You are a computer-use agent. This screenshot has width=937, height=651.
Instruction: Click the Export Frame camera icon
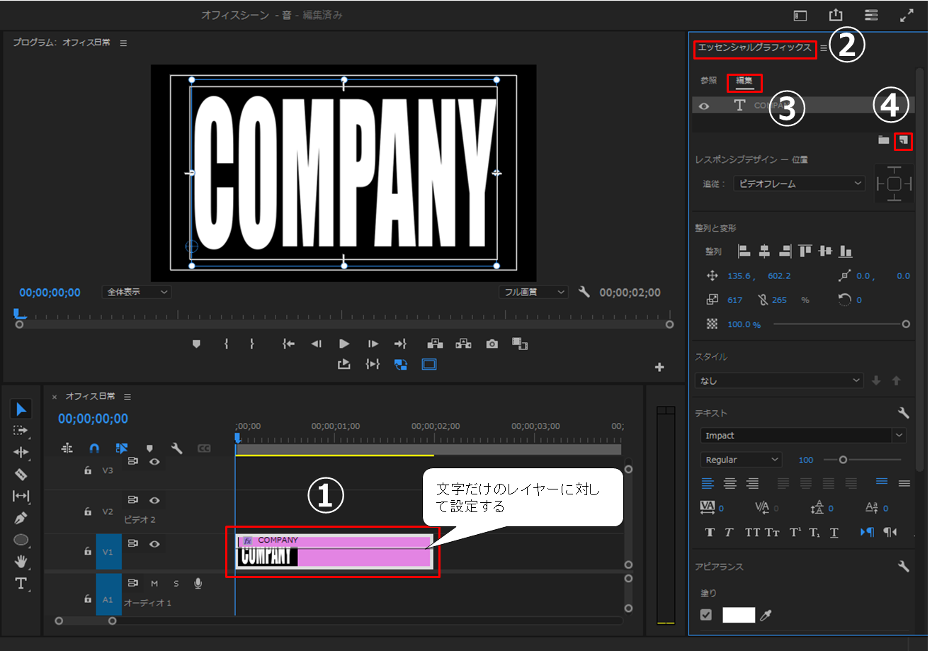click(x=492, y=344)
